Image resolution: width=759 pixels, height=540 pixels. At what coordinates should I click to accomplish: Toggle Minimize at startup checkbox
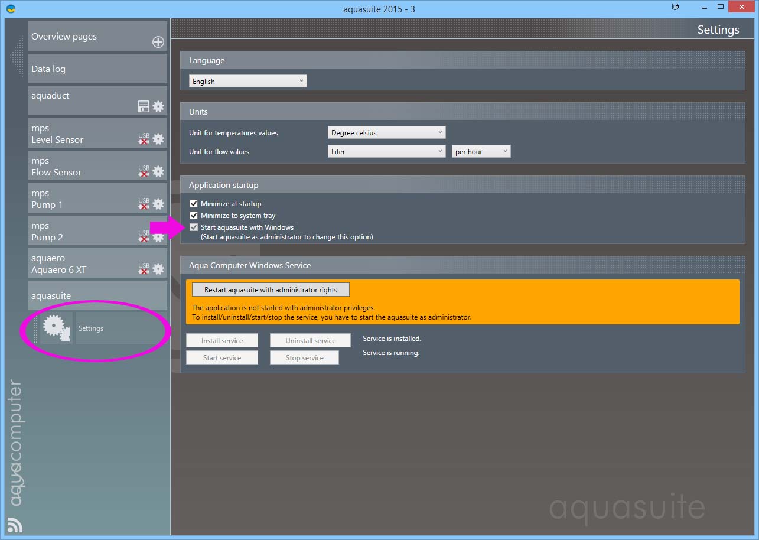(194, 204)
